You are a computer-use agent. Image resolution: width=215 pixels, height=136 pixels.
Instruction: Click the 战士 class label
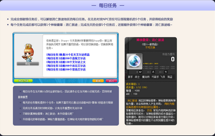point(138,77)
